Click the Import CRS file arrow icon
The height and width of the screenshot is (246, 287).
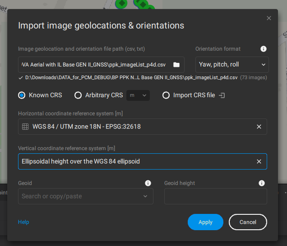[x=222, y=95]
